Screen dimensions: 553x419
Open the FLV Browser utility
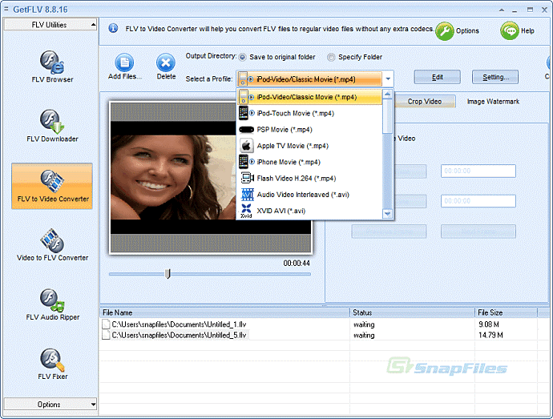tap(52, 67)
